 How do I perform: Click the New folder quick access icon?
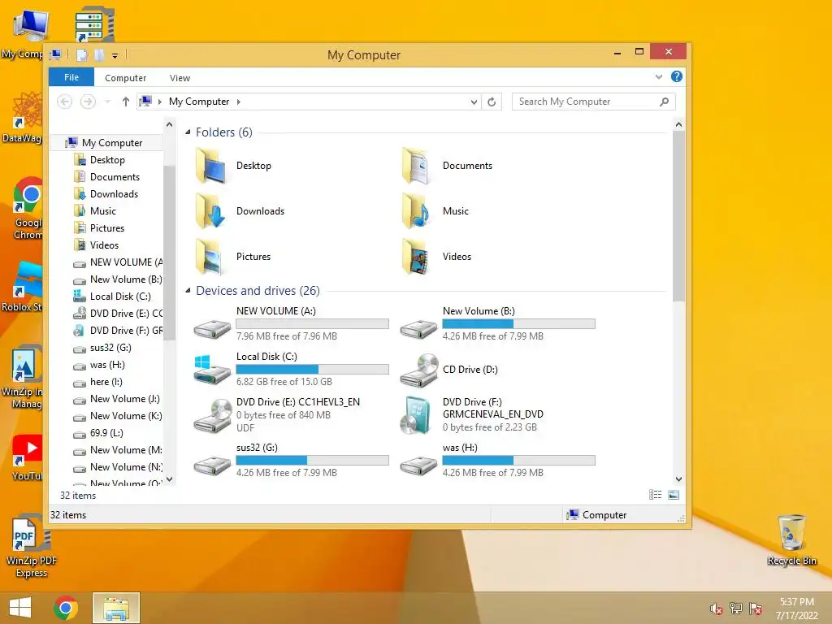(99, 54)
